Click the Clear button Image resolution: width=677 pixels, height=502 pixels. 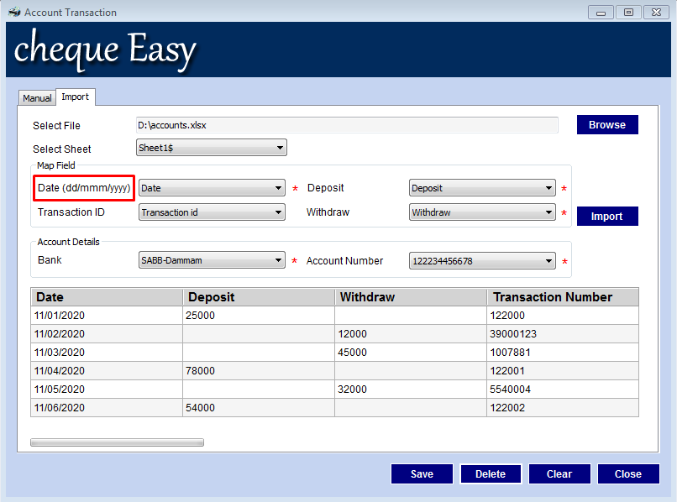[559, 473]
